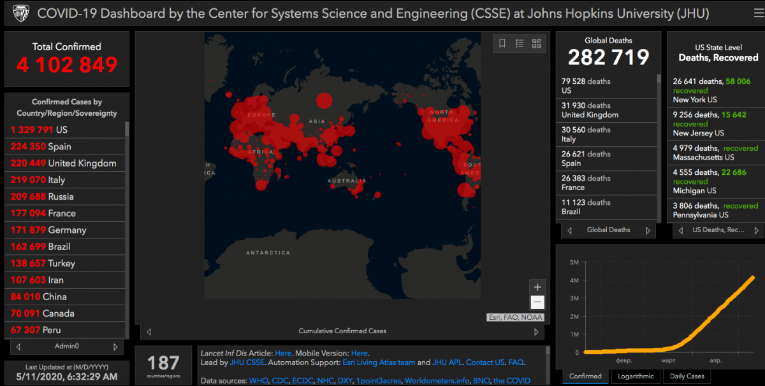
Task: Select the New York US deaths entry
Action: [x=715, y=90]
